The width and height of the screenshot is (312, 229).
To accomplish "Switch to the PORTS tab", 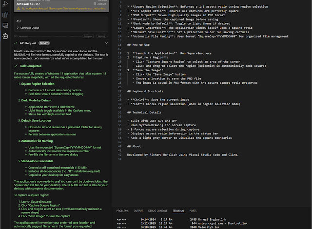I will (x=193, y=210).
